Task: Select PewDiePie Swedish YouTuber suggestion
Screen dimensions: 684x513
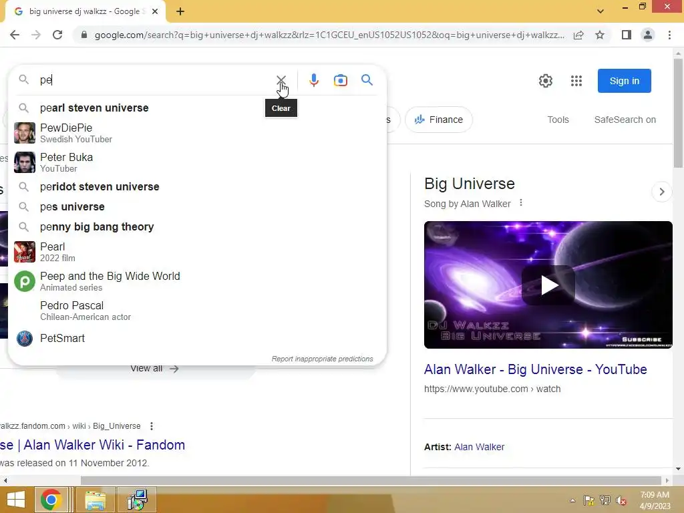Action: pos(197,133)
